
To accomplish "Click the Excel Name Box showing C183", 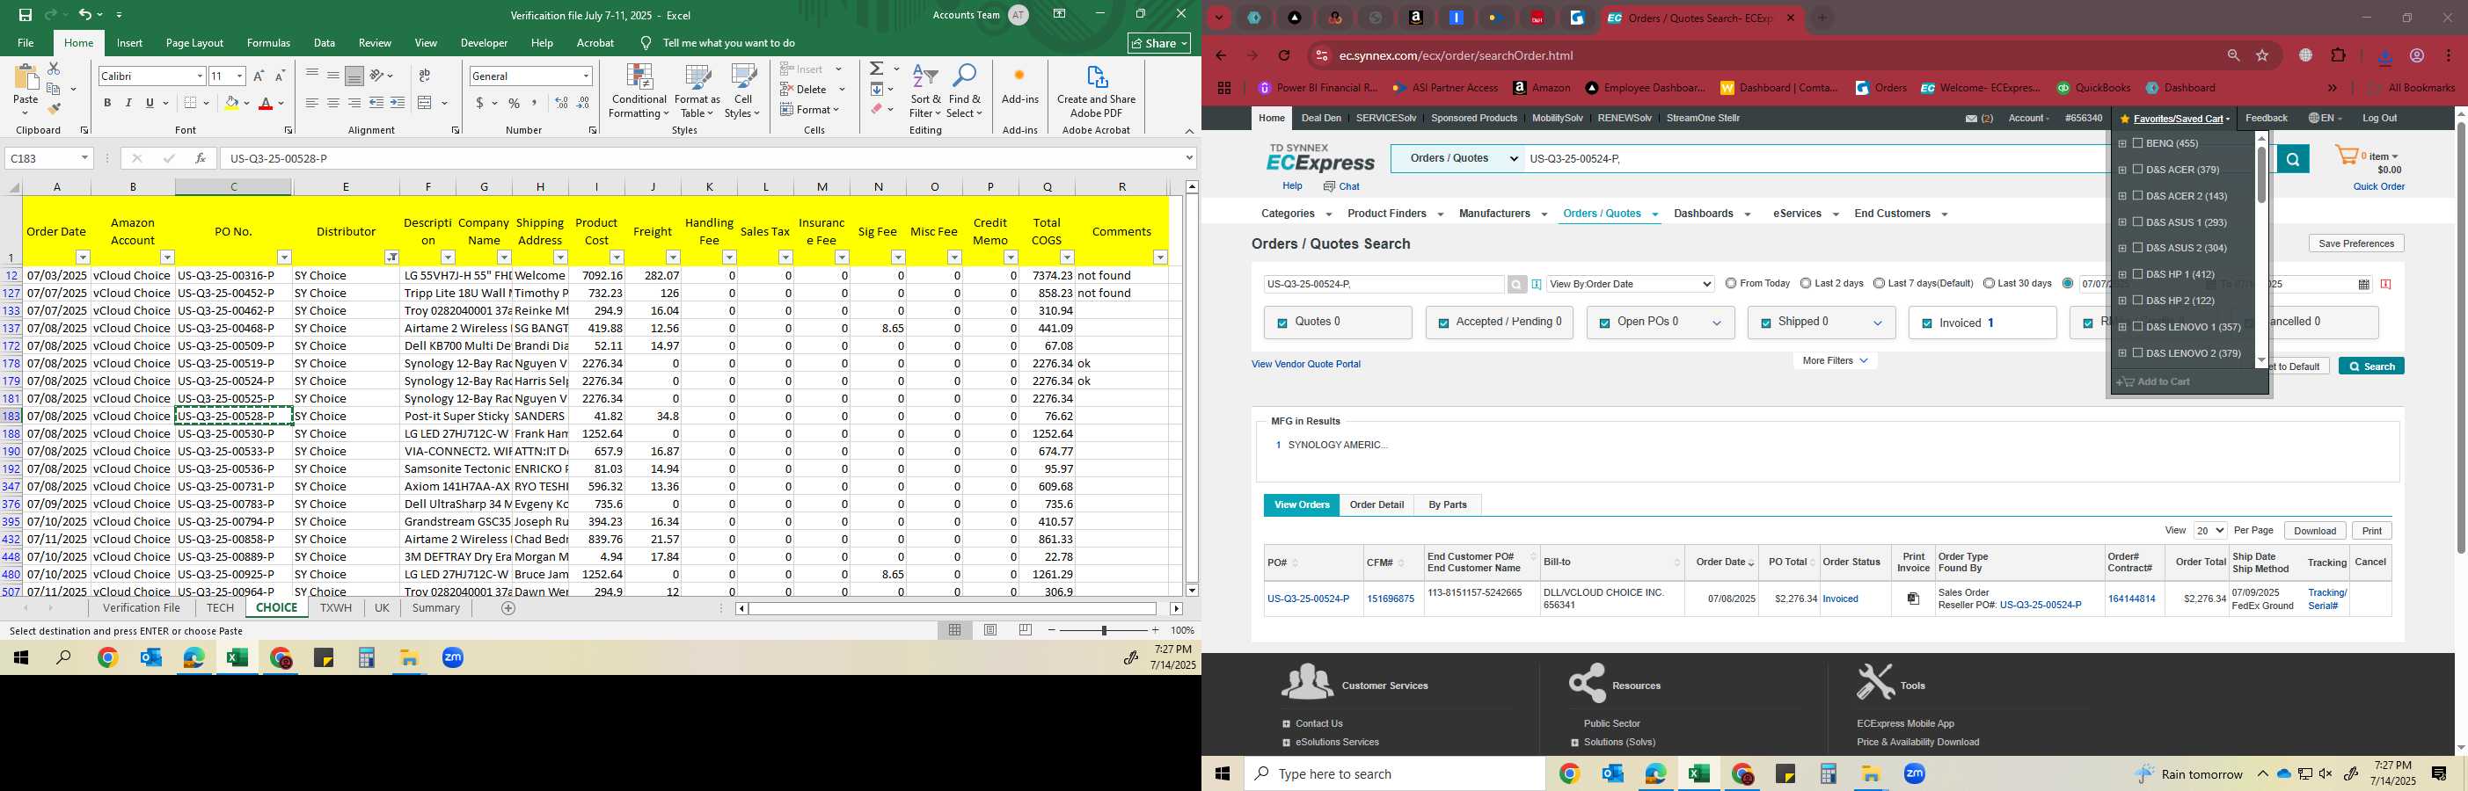I will (x=47, y=158).
